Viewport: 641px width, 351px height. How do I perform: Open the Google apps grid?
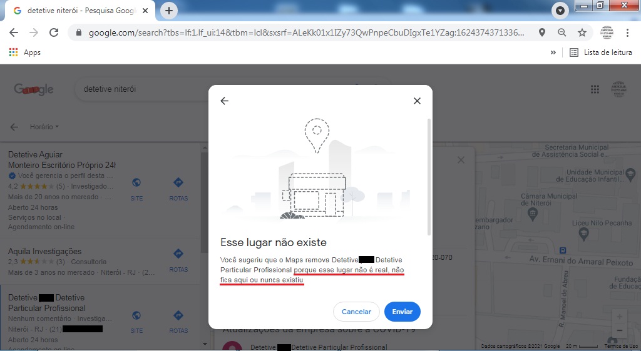595,89
